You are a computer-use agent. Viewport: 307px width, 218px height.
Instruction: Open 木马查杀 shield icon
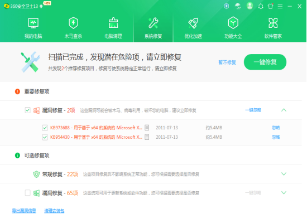tap(74, 23)
